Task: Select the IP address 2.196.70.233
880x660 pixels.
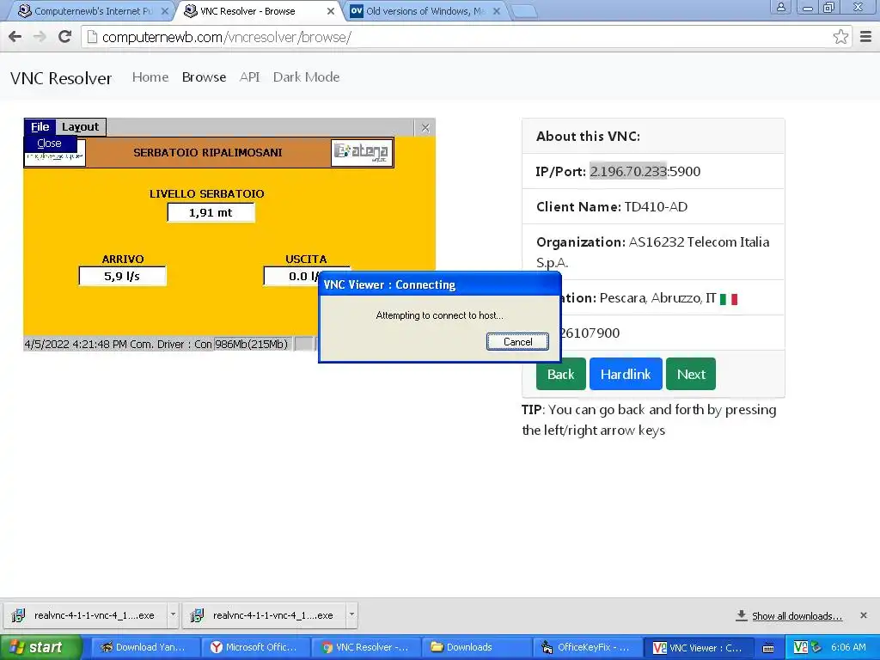Action: 628,171
